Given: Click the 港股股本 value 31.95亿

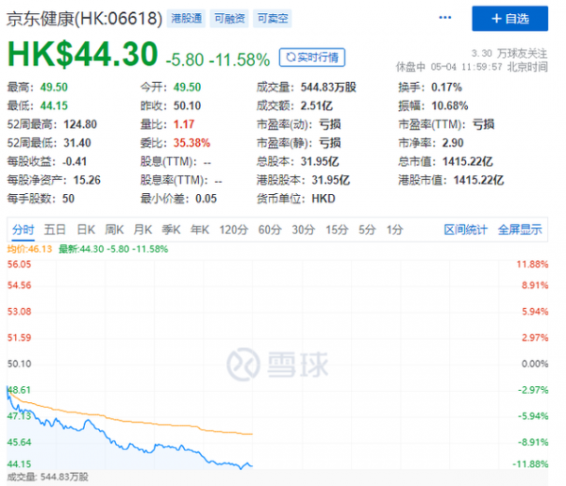Looking at the screenshot, I should [x=331, y=180].
